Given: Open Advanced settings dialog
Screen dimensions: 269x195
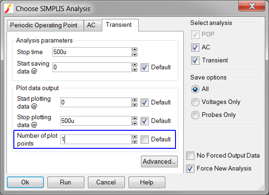Looking at the screenshot, I should point(159,161).
